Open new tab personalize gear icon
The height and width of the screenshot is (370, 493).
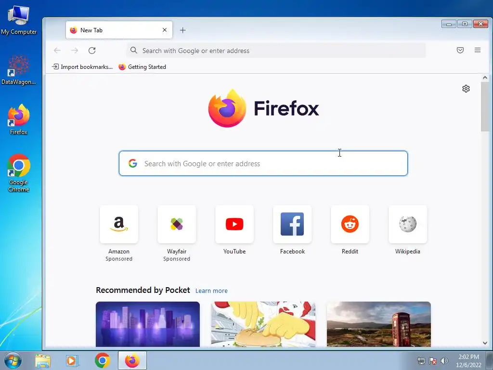pyautogui.click(x=466, y=89)
